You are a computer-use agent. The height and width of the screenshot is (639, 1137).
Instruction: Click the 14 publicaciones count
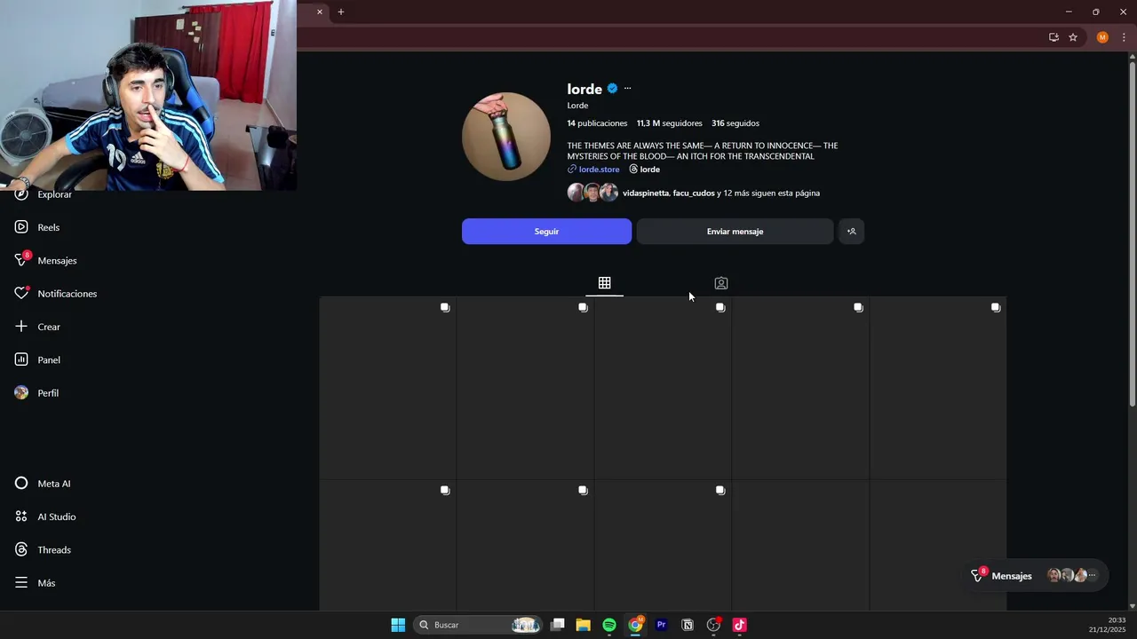tap(597, 123)
